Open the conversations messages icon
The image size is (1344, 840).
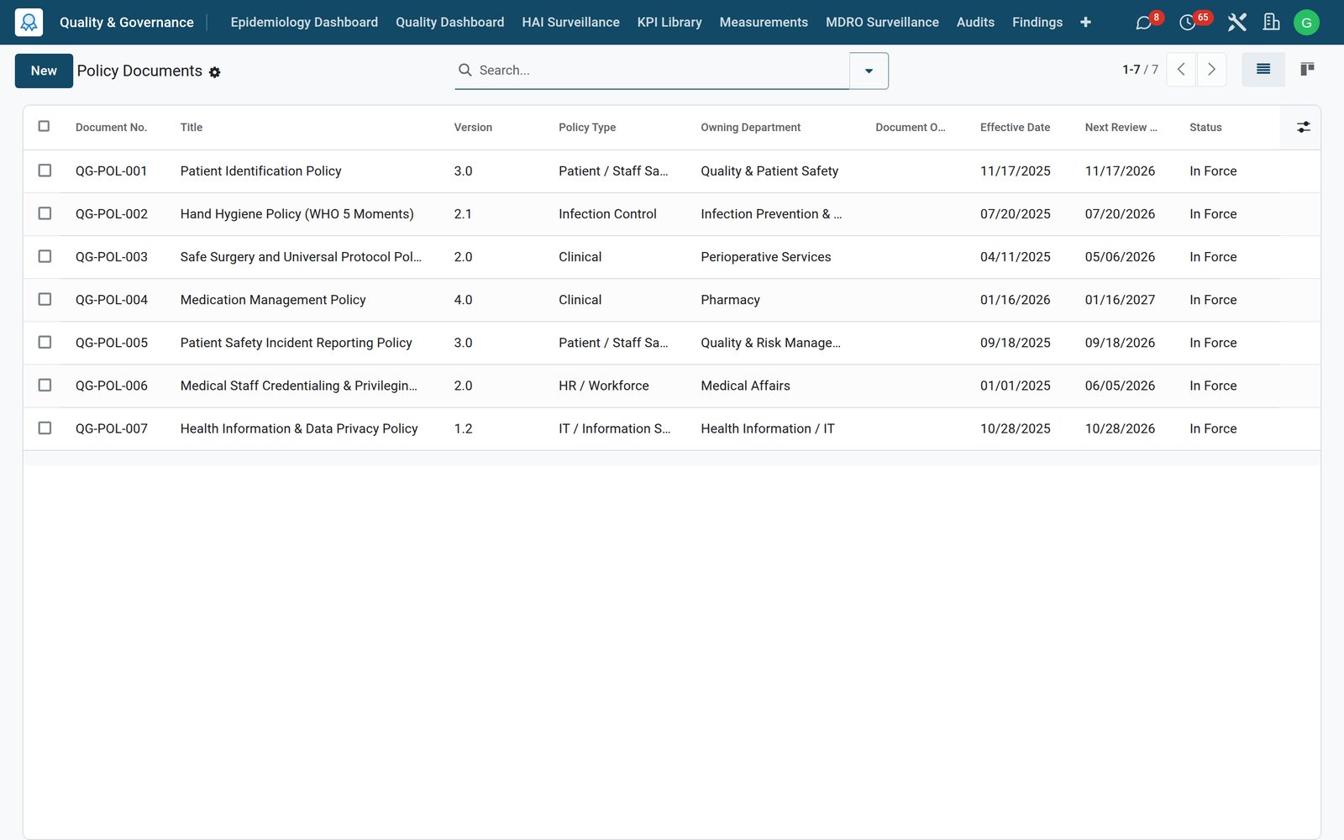coord(1143,23)
